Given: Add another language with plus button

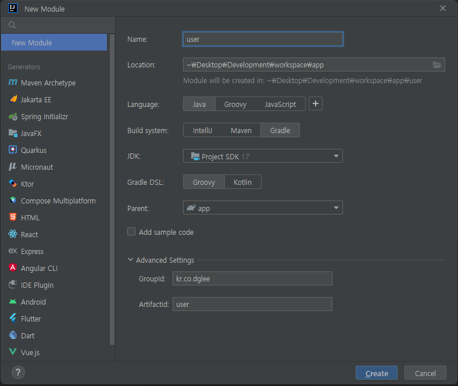Looking at the screenshot, I should click(x=316, y=103).
